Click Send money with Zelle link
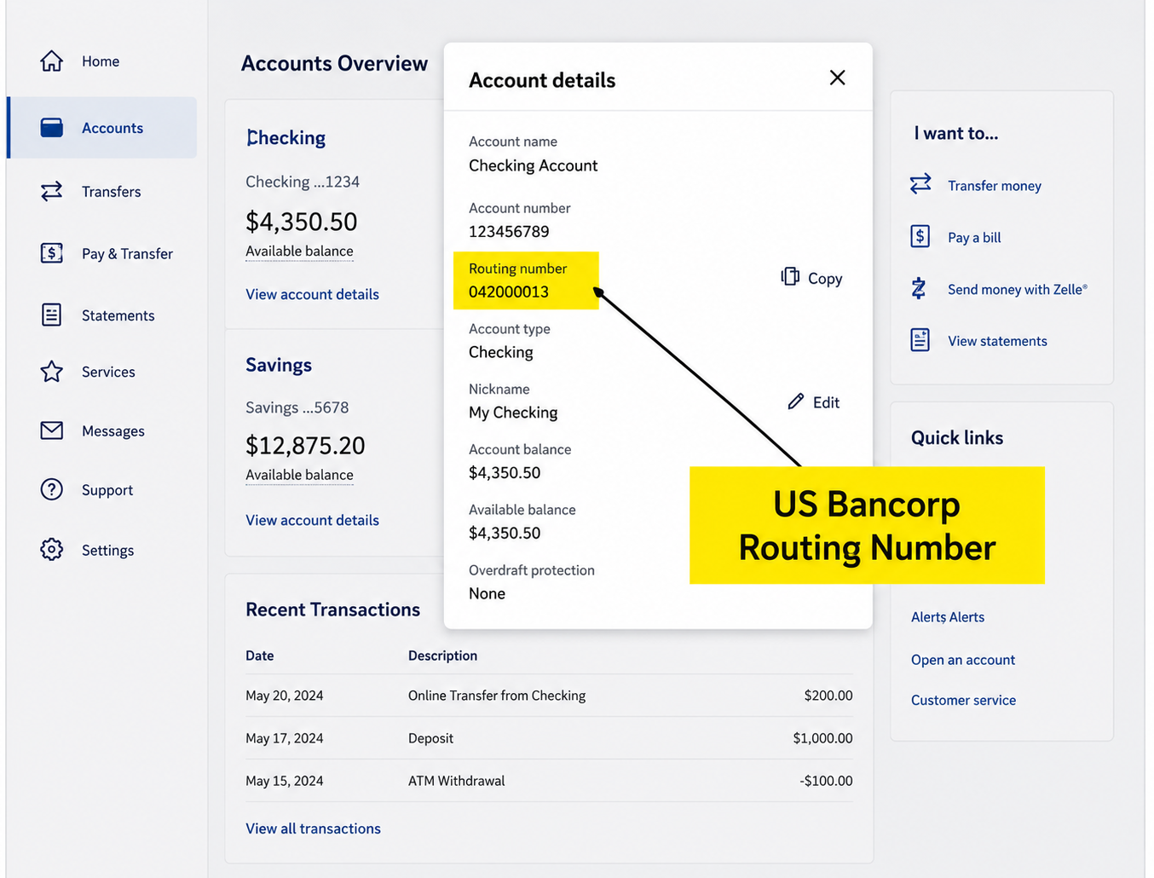The image size is (1154, 878). point(1018,290)
